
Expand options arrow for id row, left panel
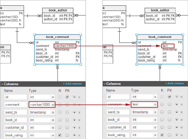[74, 97]
